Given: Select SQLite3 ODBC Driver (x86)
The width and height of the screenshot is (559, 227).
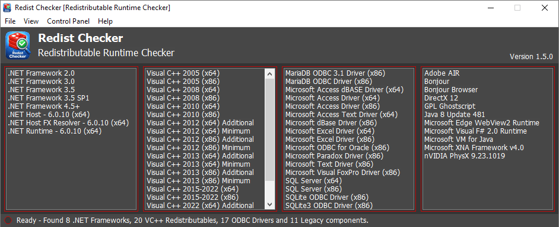Looking at the screenshot, I should click(329, 205).
